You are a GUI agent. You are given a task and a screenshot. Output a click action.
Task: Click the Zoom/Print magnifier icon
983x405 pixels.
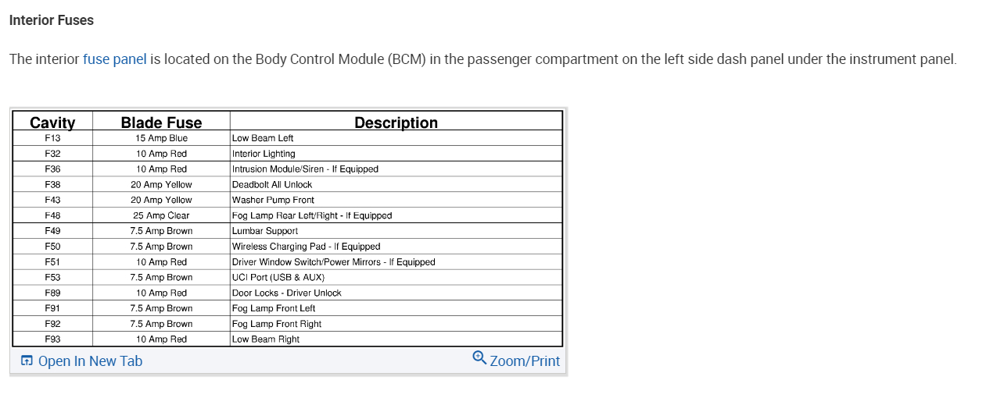pyautogui.click(x=479, y=357)
